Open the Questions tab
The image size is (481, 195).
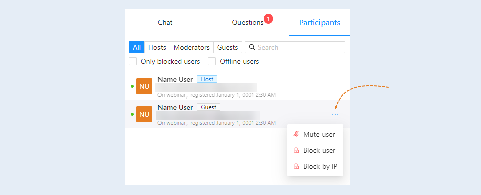tap(248, 23)
